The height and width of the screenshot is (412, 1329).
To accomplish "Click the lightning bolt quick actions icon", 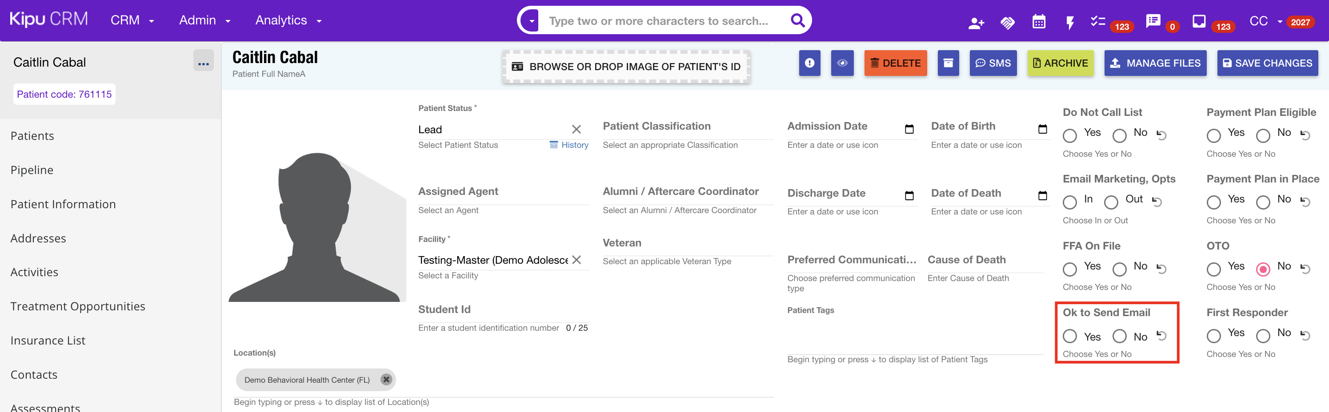I will tap(1070, 23).
